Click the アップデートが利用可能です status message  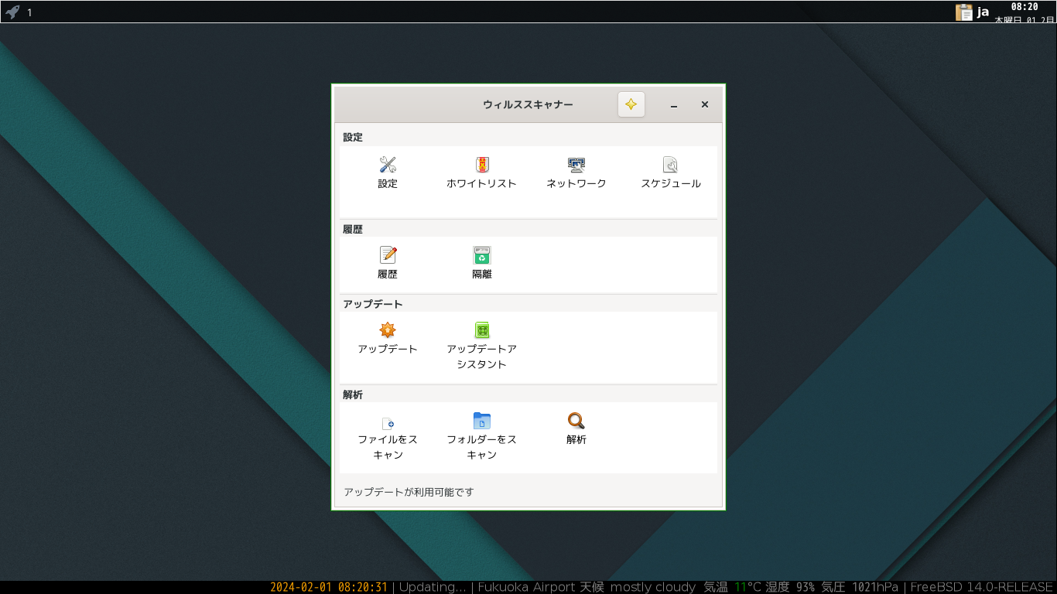409,492
